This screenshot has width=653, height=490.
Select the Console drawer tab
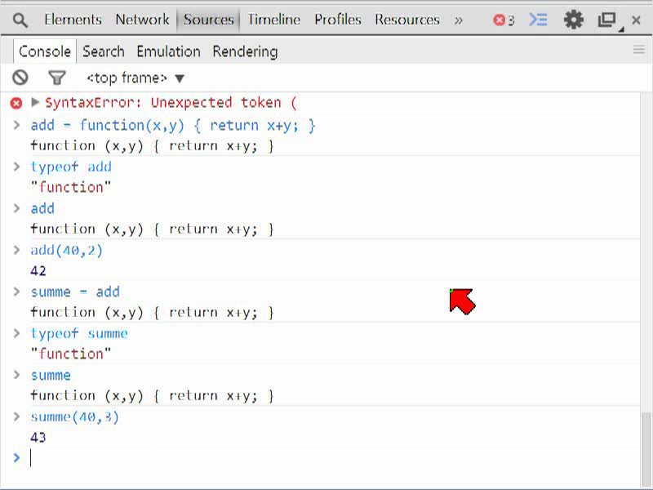pos(45,51)
